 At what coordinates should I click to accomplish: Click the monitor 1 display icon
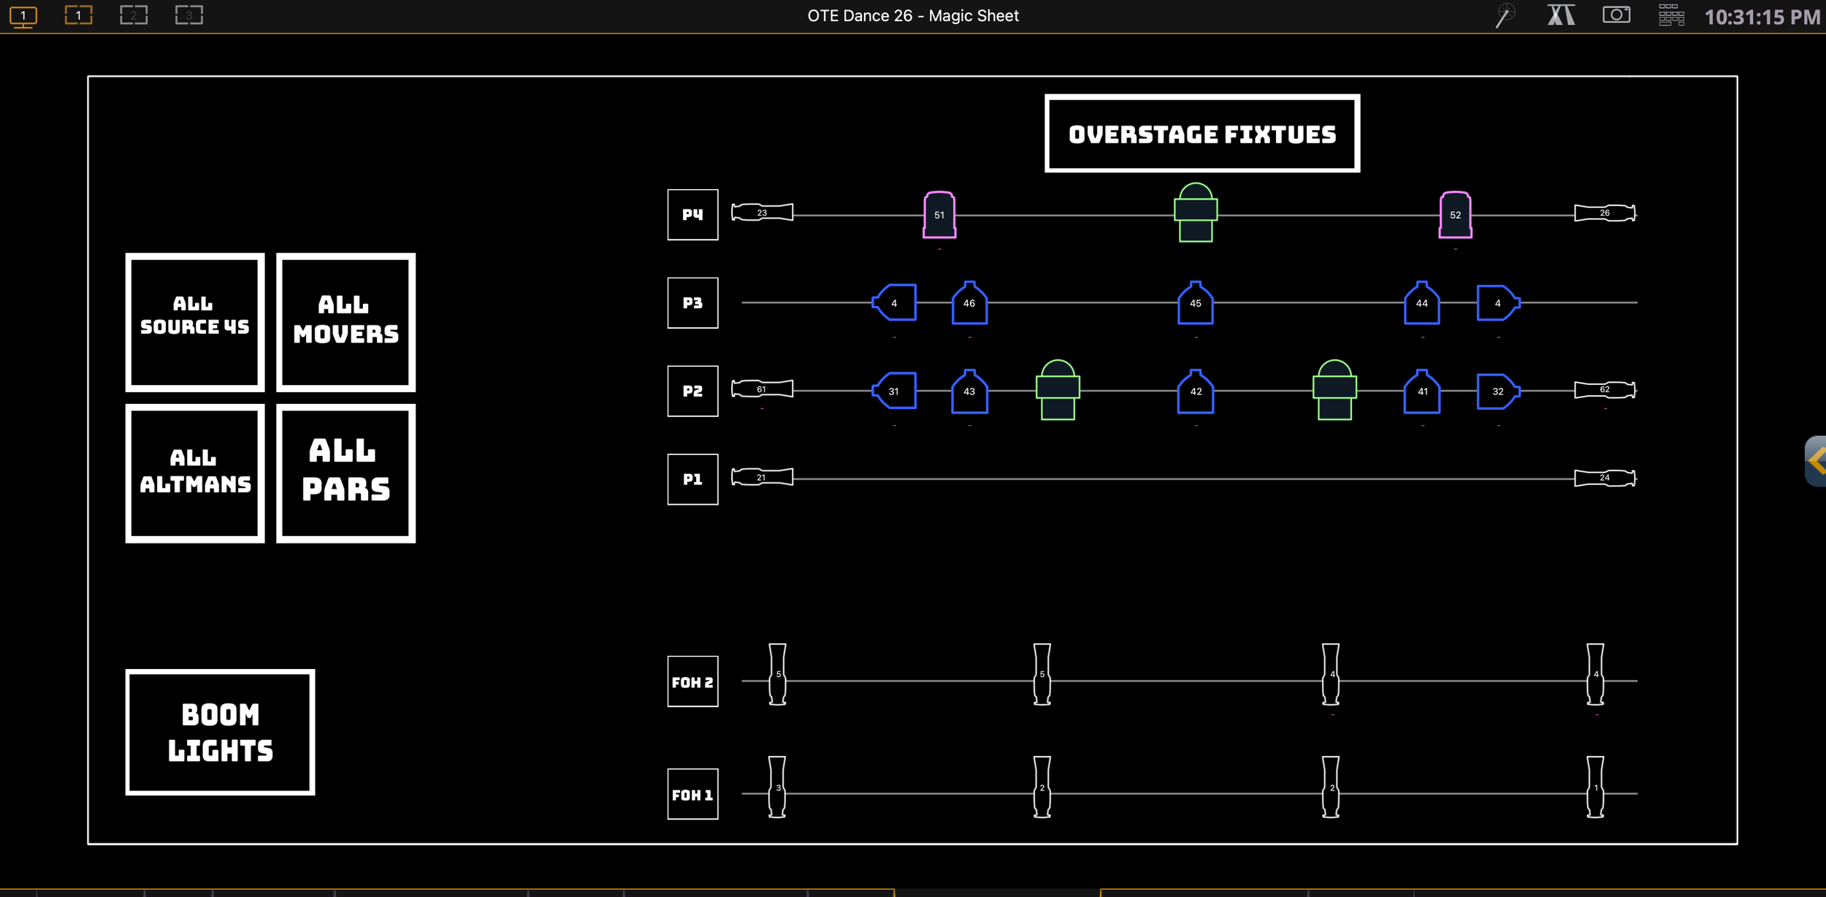pyautogui.click(x=23, y=16)
